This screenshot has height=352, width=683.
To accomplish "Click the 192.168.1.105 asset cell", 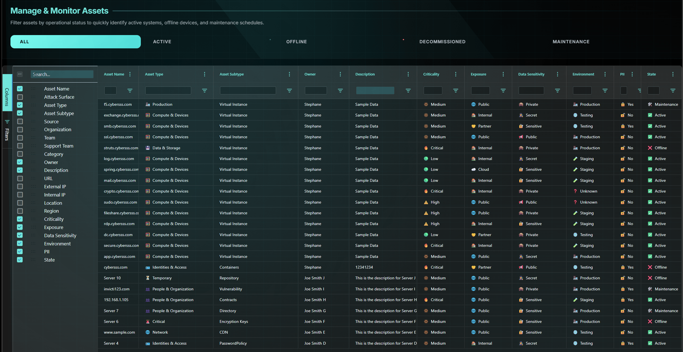I will 118,300.
